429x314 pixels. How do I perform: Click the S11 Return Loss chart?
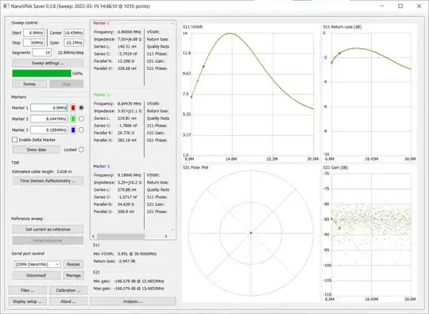pyautogui.click(x=369, y=93)
